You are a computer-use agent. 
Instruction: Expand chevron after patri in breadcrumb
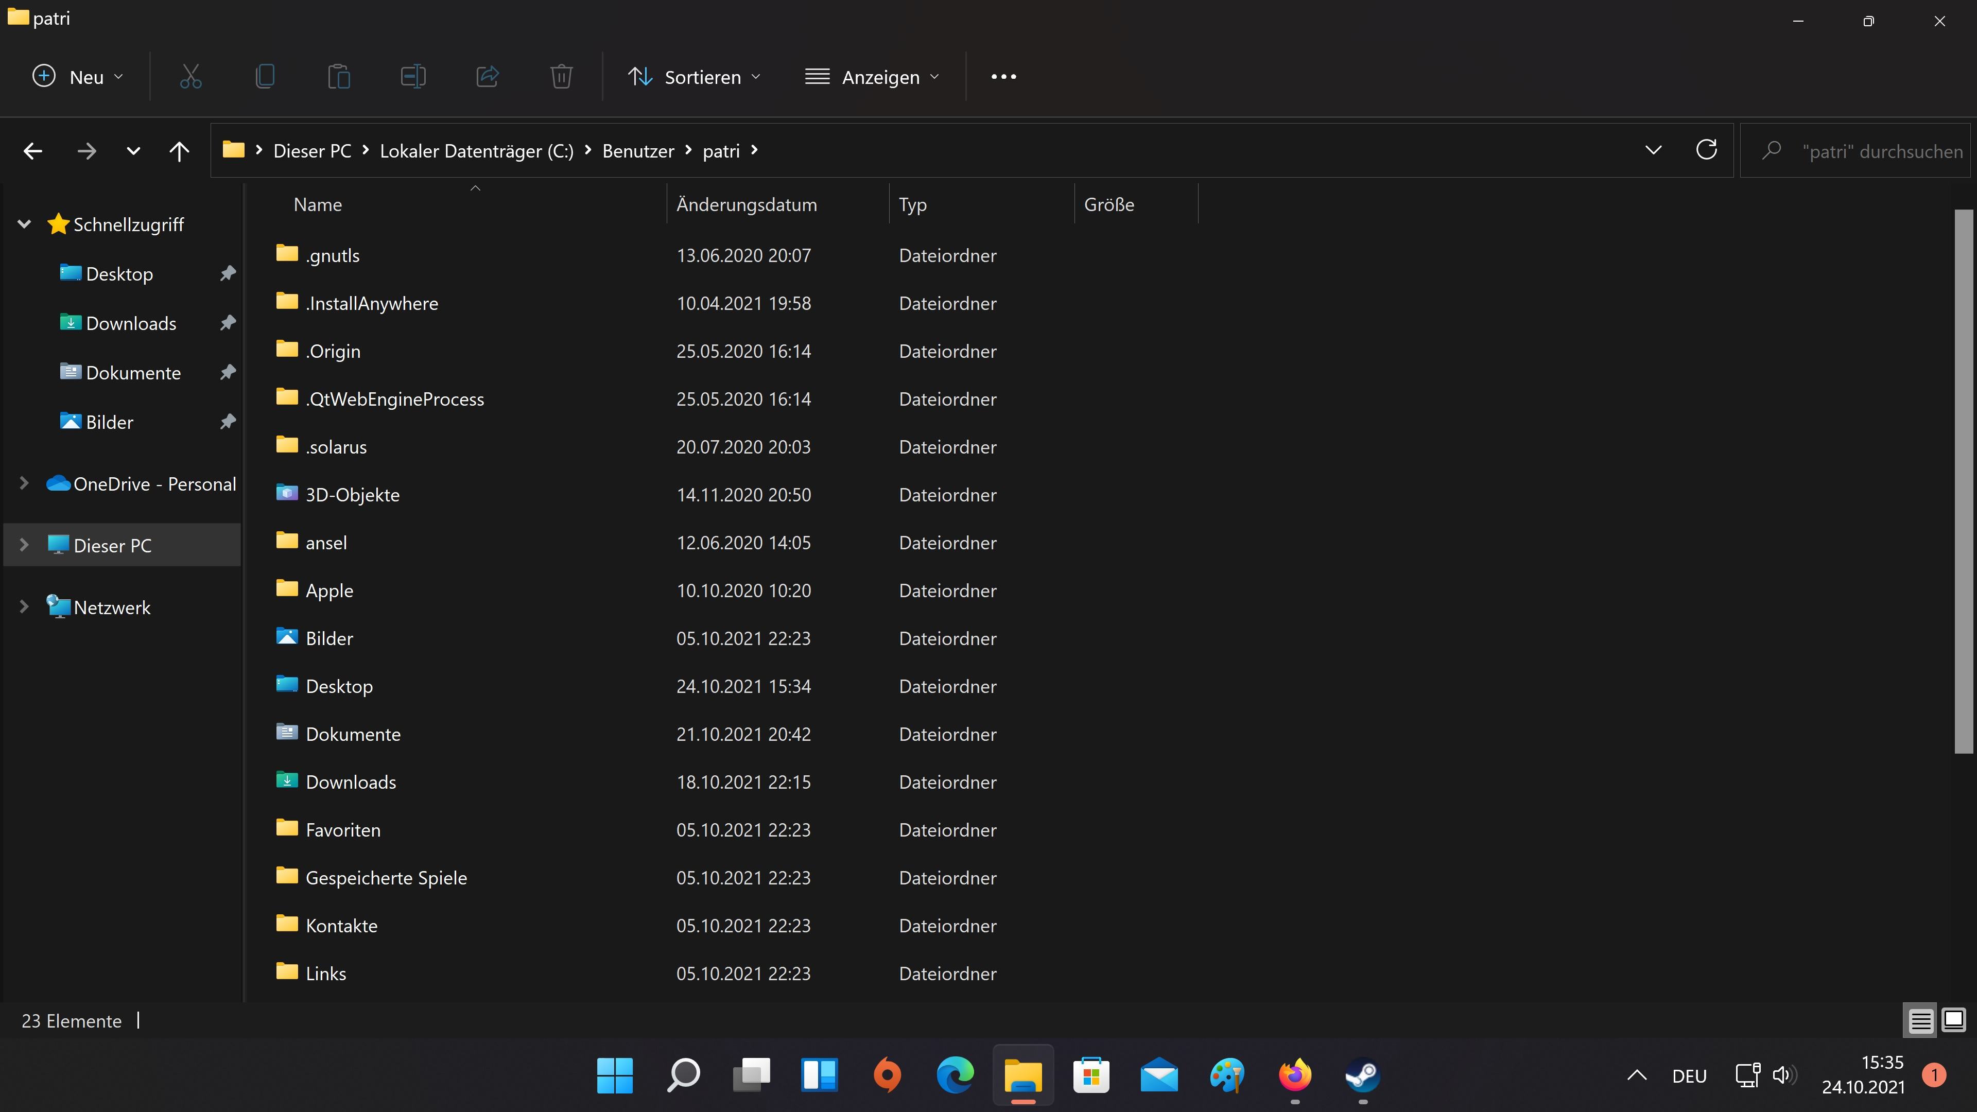tap(754, 150)
